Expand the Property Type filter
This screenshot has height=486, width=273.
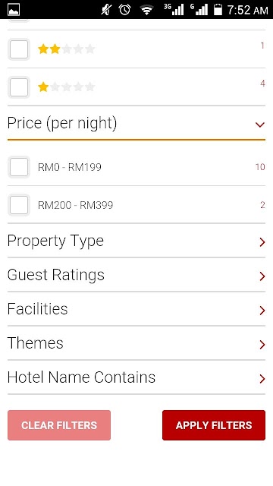[x=136, y=241]
